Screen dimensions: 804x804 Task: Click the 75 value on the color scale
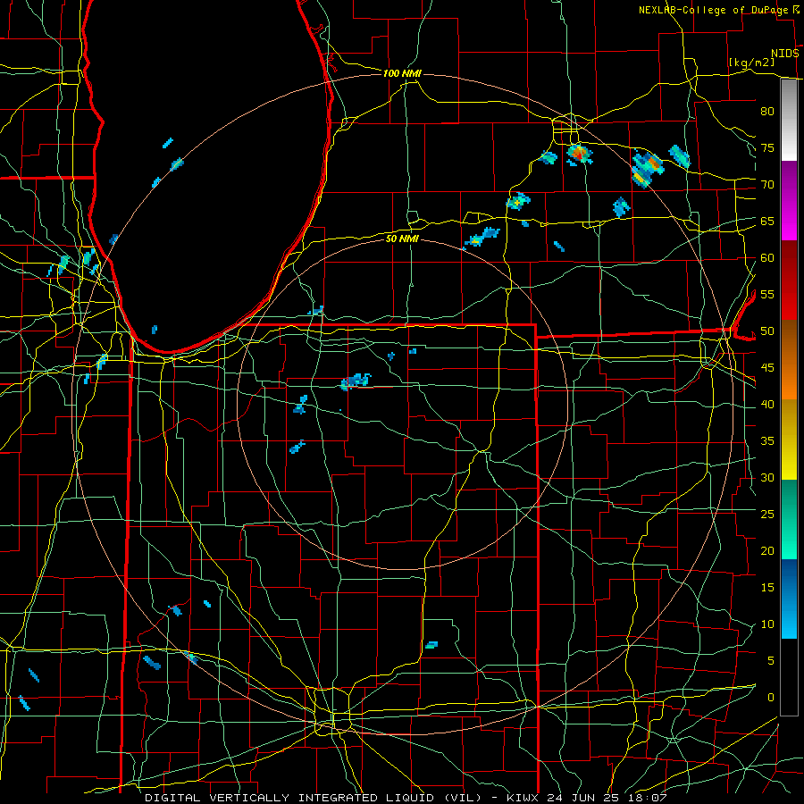pos(767,147)
